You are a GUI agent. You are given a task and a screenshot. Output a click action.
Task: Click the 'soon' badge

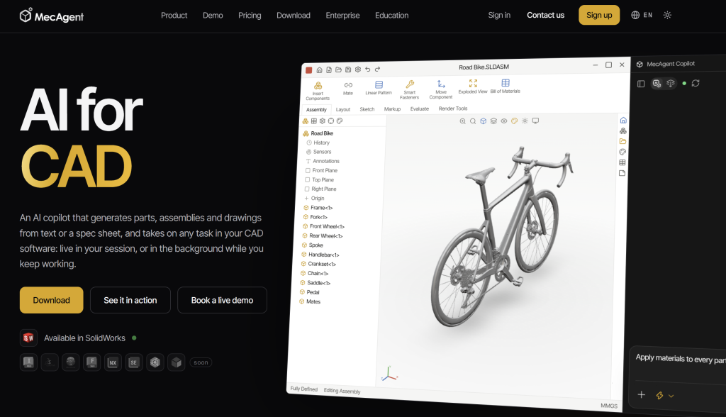[201, 363]
